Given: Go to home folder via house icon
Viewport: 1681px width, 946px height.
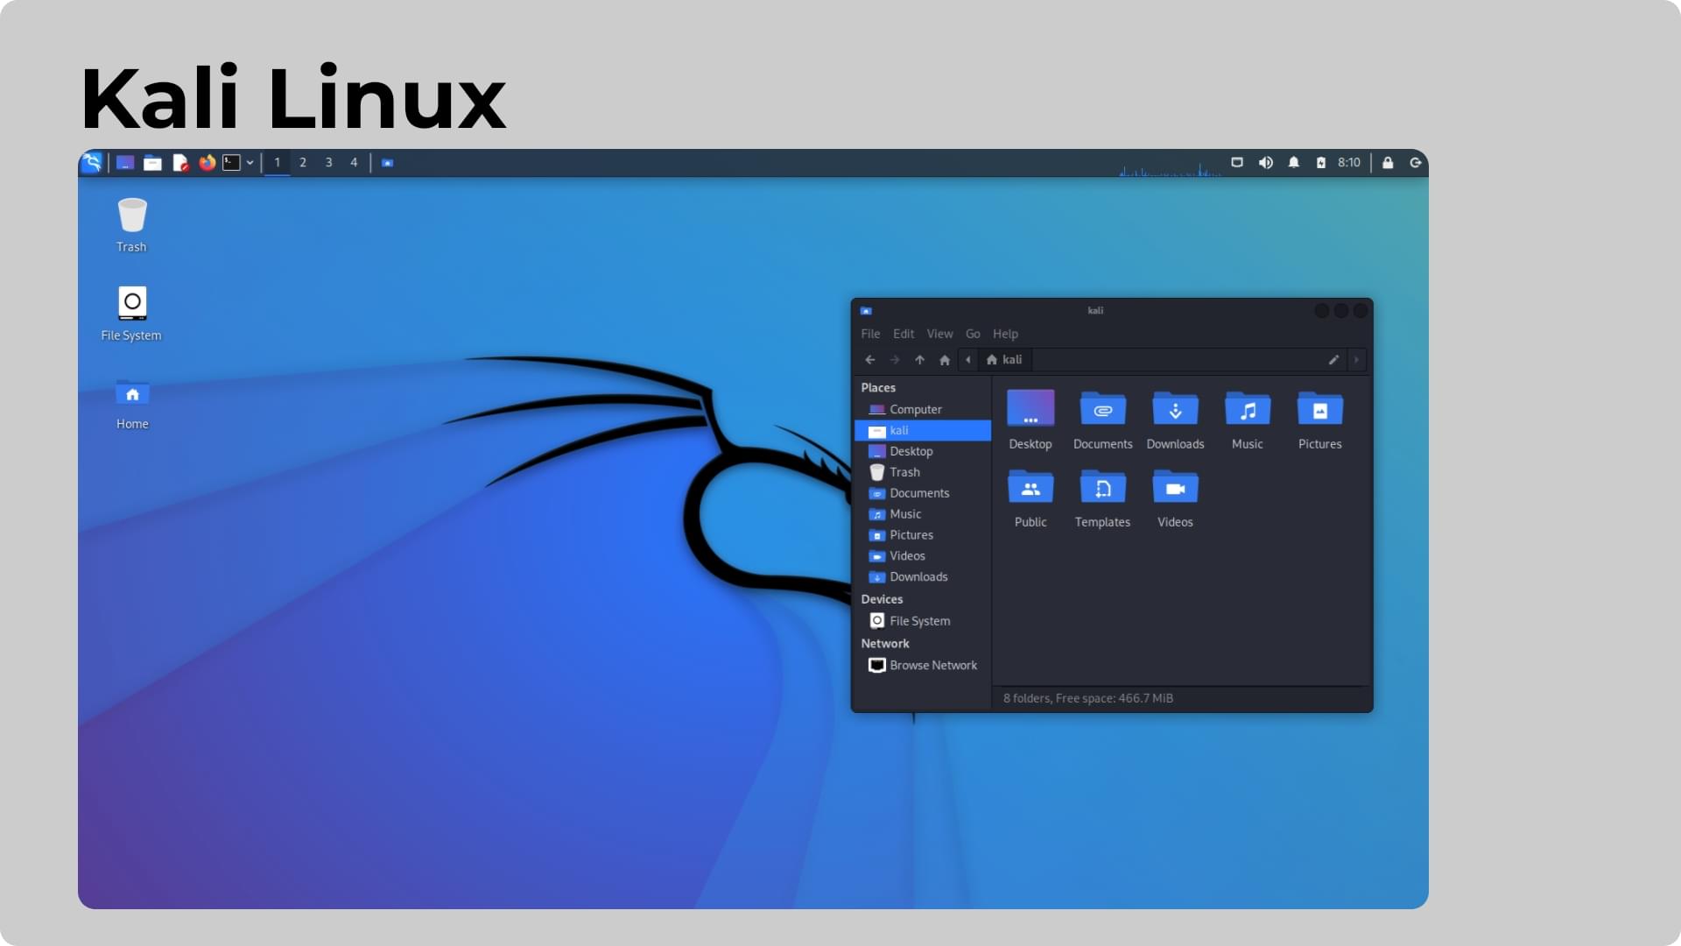Looking at the screenshot, I should [945, 360].
